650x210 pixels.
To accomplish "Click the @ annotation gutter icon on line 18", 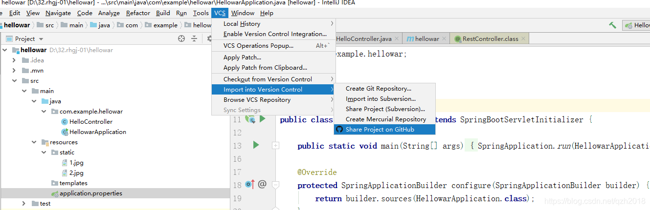I will [262, 184].
